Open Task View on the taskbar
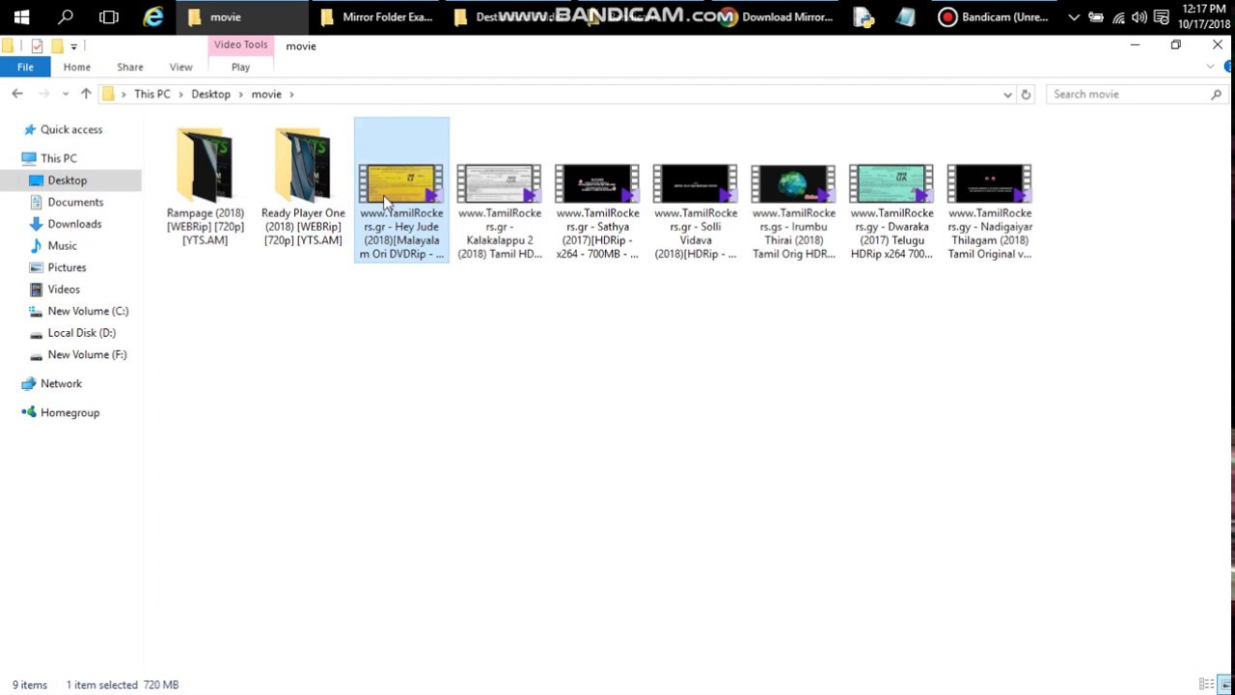1235x695 pixels. (x=109, y=16)
